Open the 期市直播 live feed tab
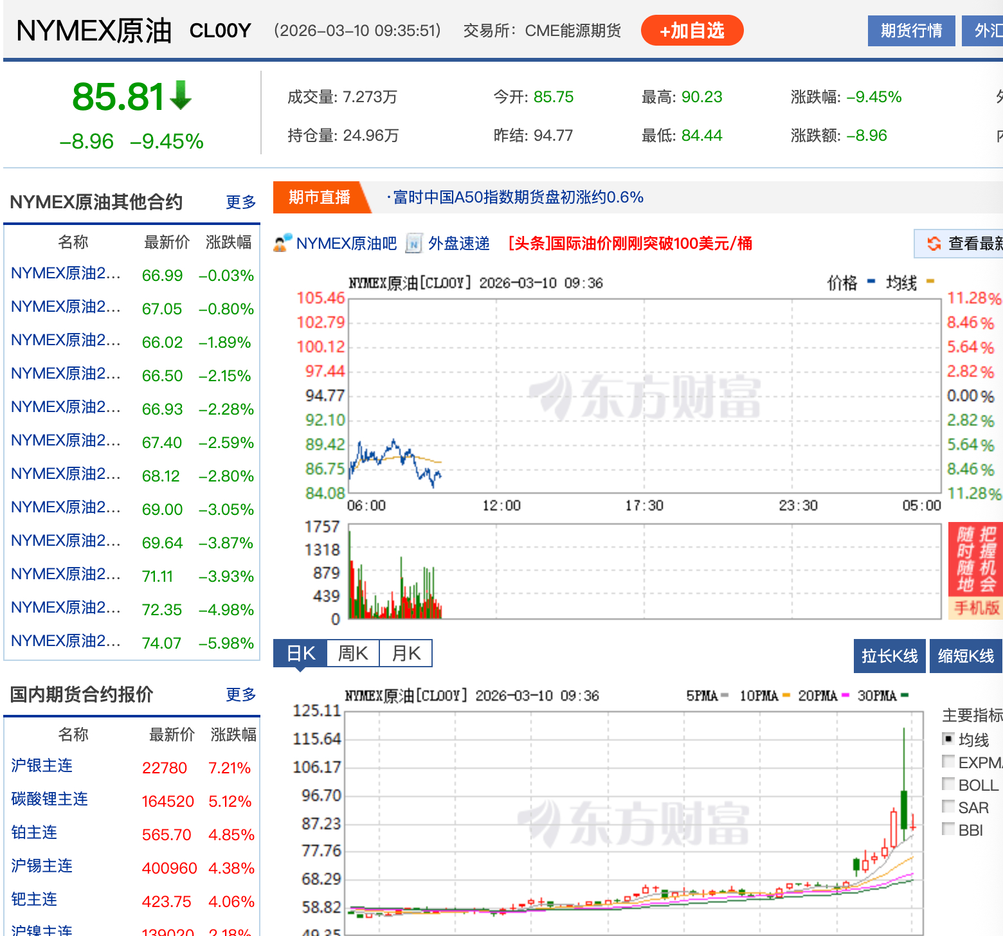 point(319,197)
